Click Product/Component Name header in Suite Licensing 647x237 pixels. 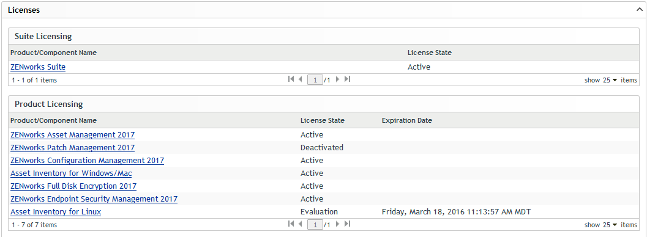coord(54,53)
